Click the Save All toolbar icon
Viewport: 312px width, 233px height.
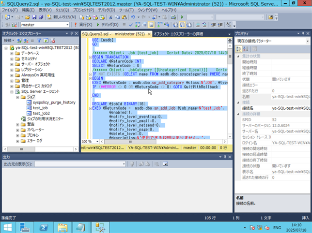[41, 17]
